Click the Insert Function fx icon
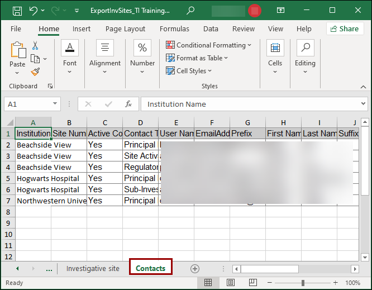This screenshot has width=372, height=290. 128,104
